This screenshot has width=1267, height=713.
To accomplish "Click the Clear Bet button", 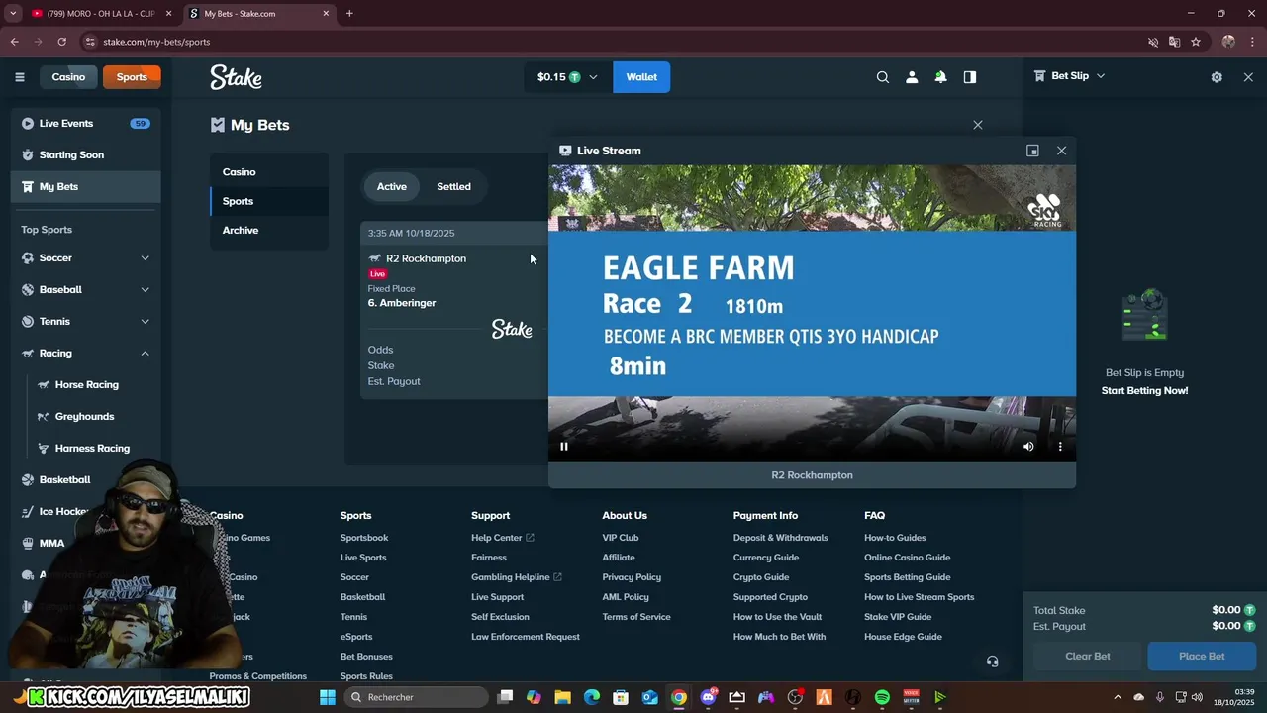I will pyautogui.click(x=1088, y=657).
